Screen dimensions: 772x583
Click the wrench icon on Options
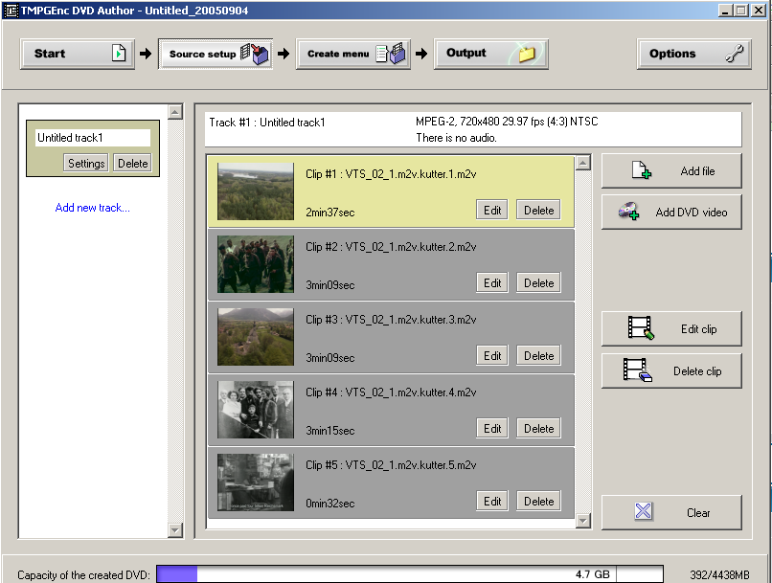point(734,54)
